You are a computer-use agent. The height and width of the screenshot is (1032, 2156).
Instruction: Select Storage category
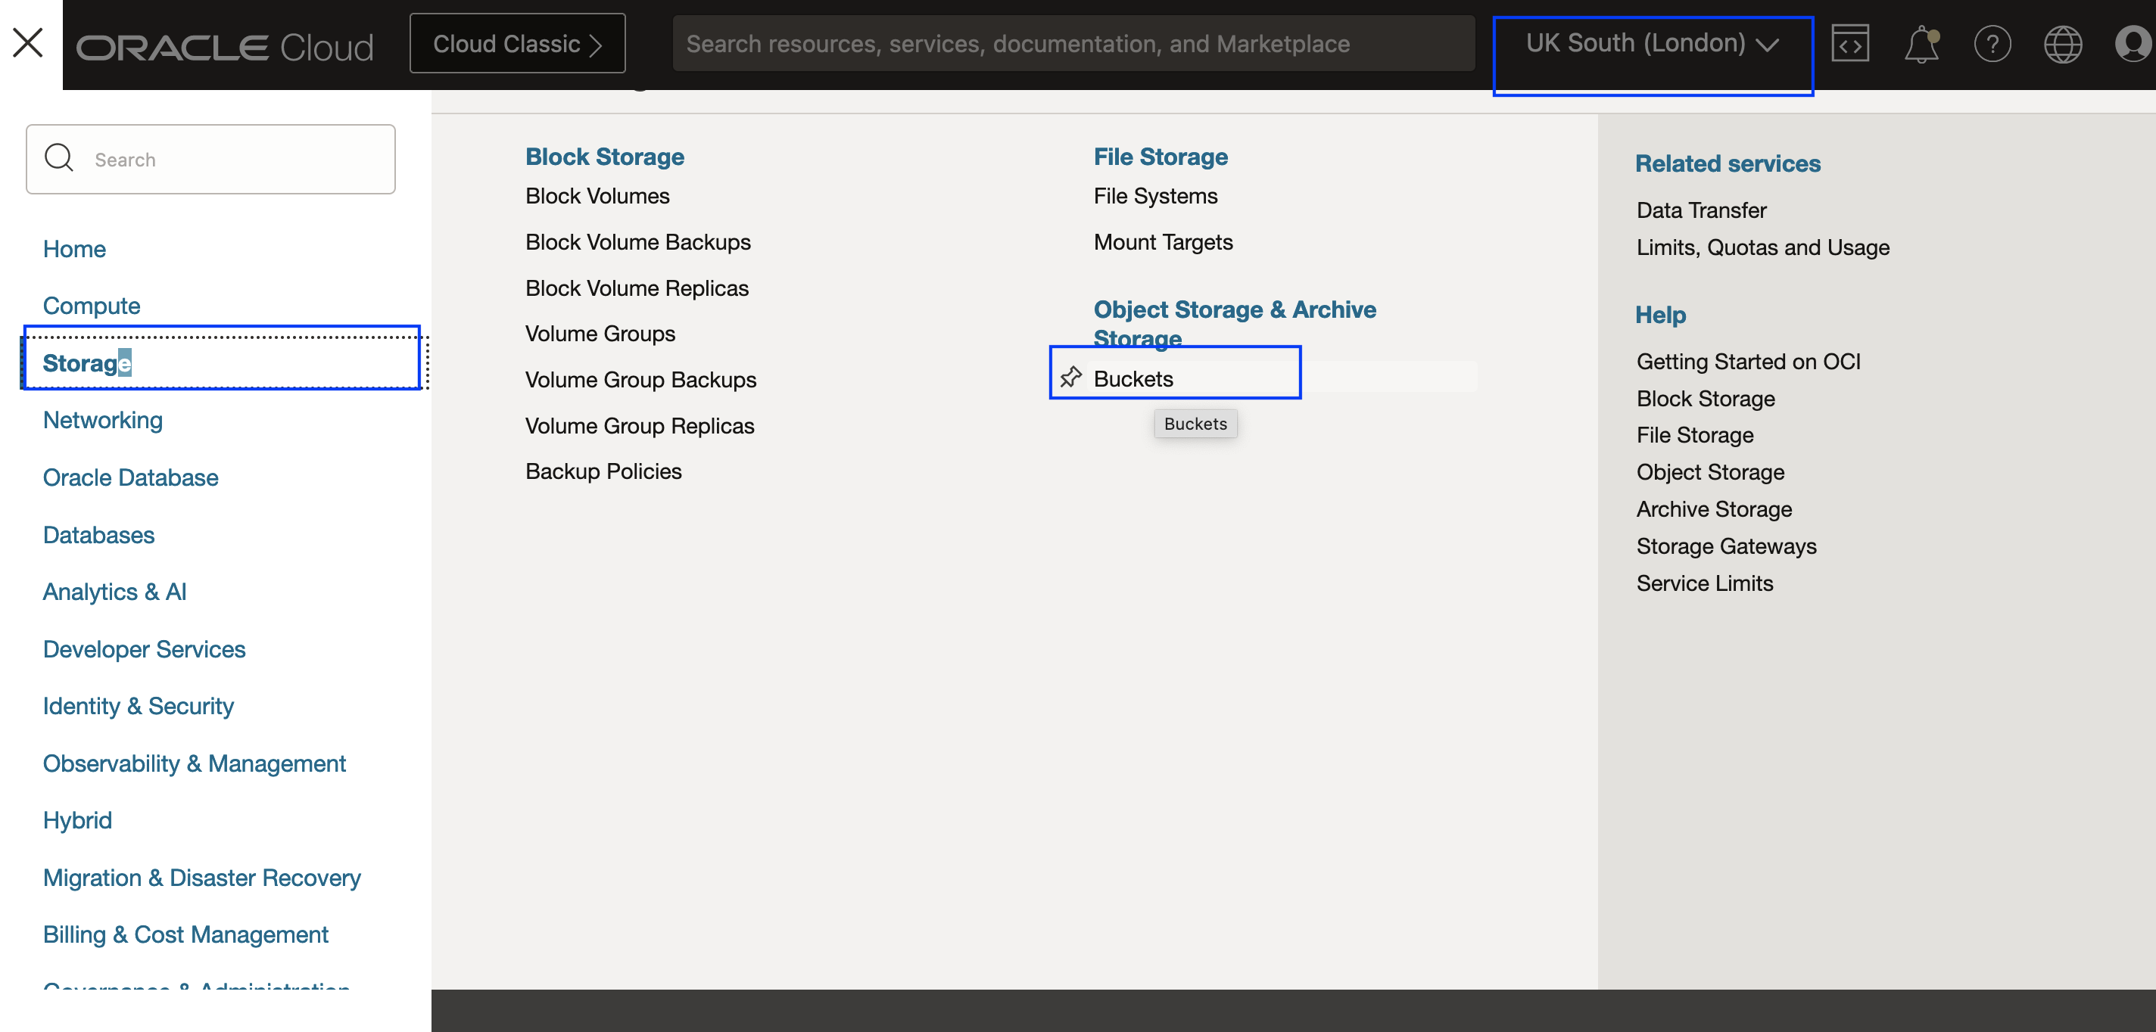pos(87,363)
